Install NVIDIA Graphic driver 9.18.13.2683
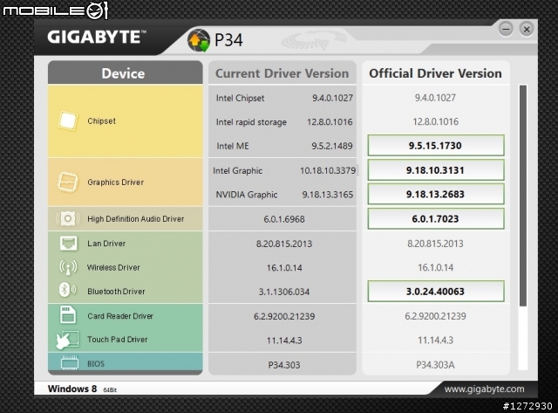The width and height of the screenshot is (558, 413). click(x=436, y=194)
